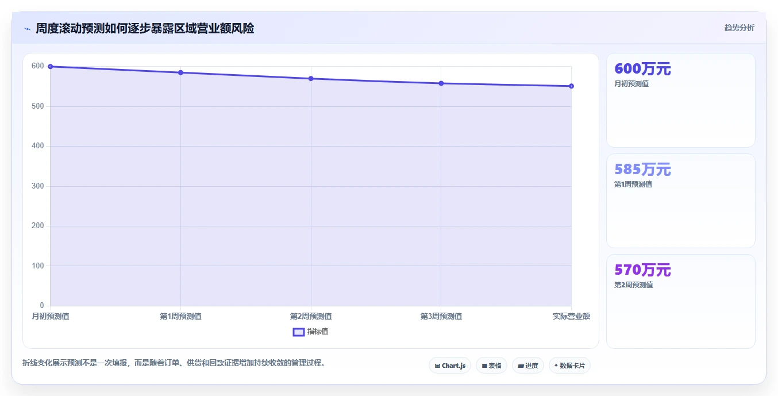This screenshot has width=778, height=396.
Task: Click the y-axis value 600
Action: pos(38,66)
